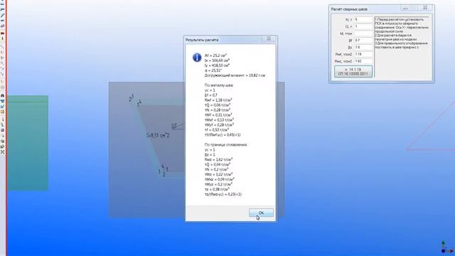Focus the N, т input field
This screenshot has height=256, width=455.
[363, 19]
